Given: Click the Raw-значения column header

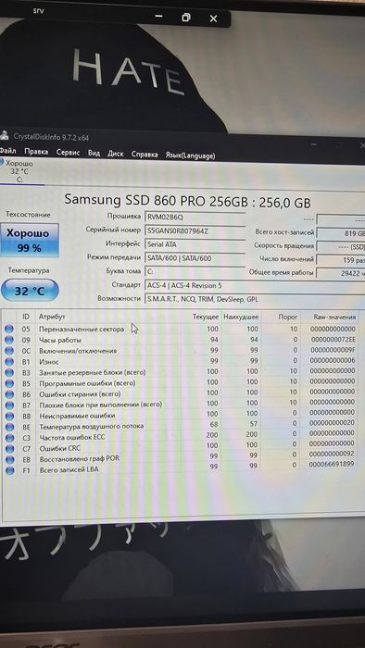Looking at the screenshot, I should click(x=334, y=317).
